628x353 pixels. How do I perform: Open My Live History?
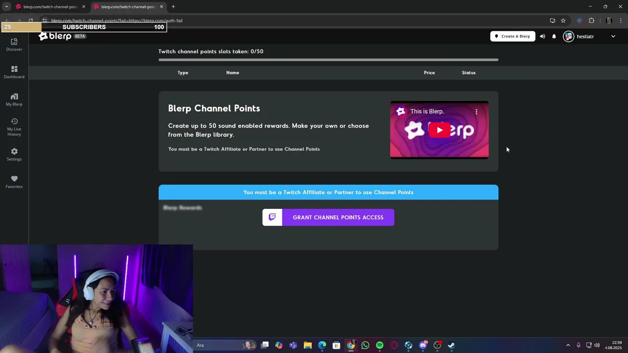(x=14, y=127)
